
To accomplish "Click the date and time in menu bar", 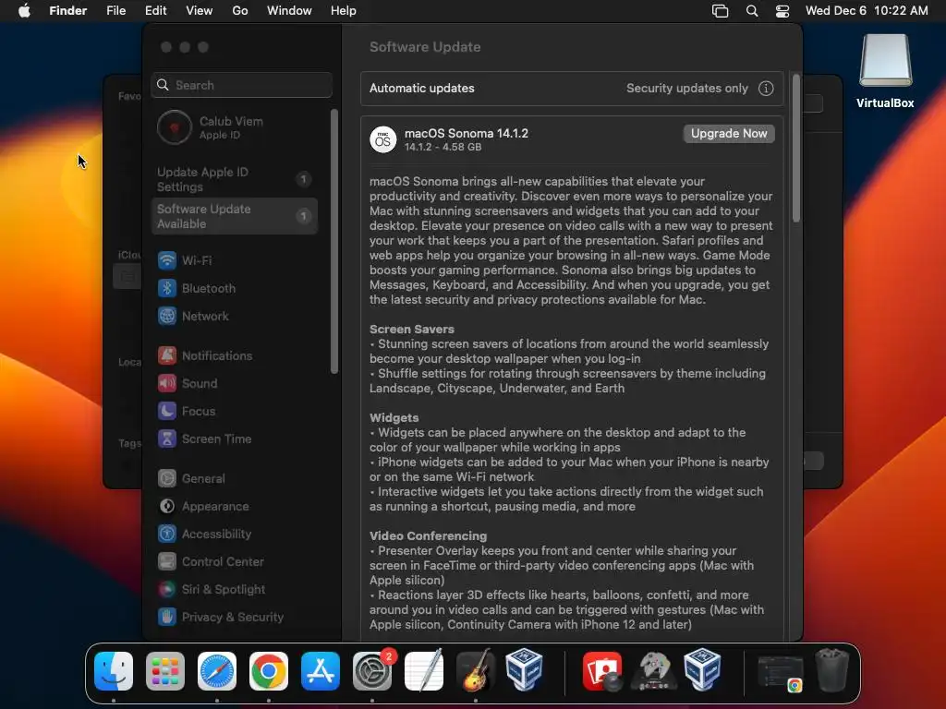I will pyautogui.click(x=867, y=11).
